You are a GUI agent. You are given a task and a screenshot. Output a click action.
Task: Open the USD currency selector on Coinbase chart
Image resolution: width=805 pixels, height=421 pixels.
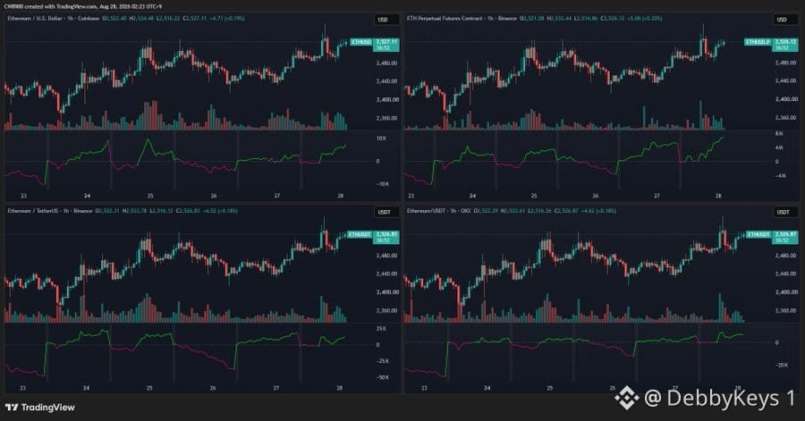pyautogui.click(x=386, y=20)
